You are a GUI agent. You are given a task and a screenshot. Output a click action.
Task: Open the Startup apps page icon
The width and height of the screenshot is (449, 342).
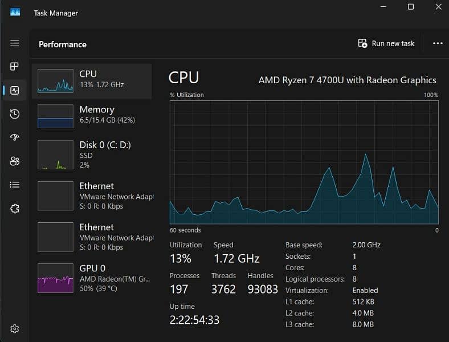click(x=15, y=137)
